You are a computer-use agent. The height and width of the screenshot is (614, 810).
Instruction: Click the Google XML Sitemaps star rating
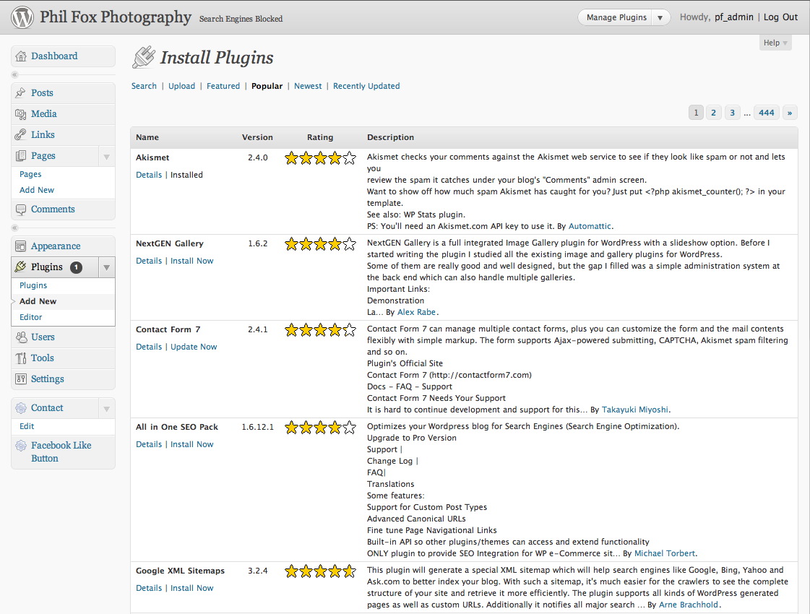point(320,571)
